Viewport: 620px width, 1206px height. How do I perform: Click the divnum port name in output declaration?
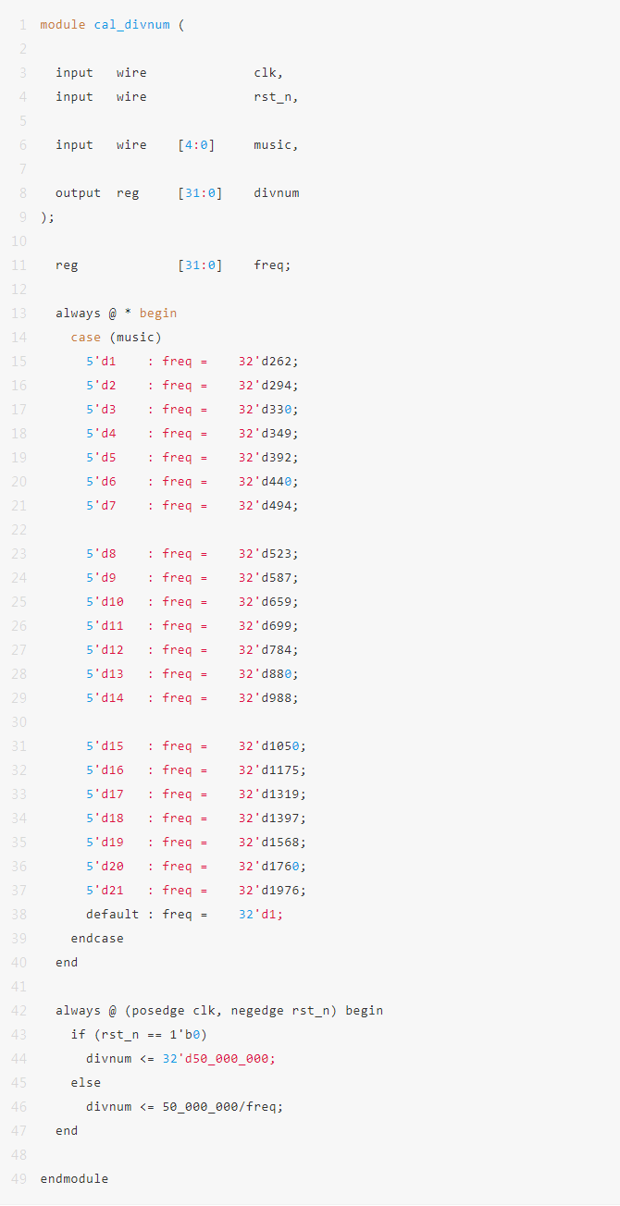pos(276,193)
